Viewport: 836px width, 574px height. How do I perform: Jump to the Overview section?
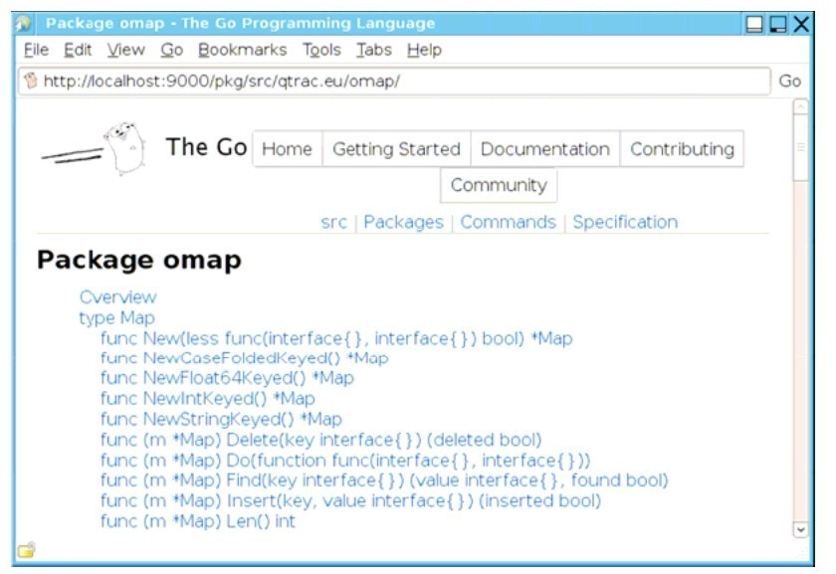117,296
